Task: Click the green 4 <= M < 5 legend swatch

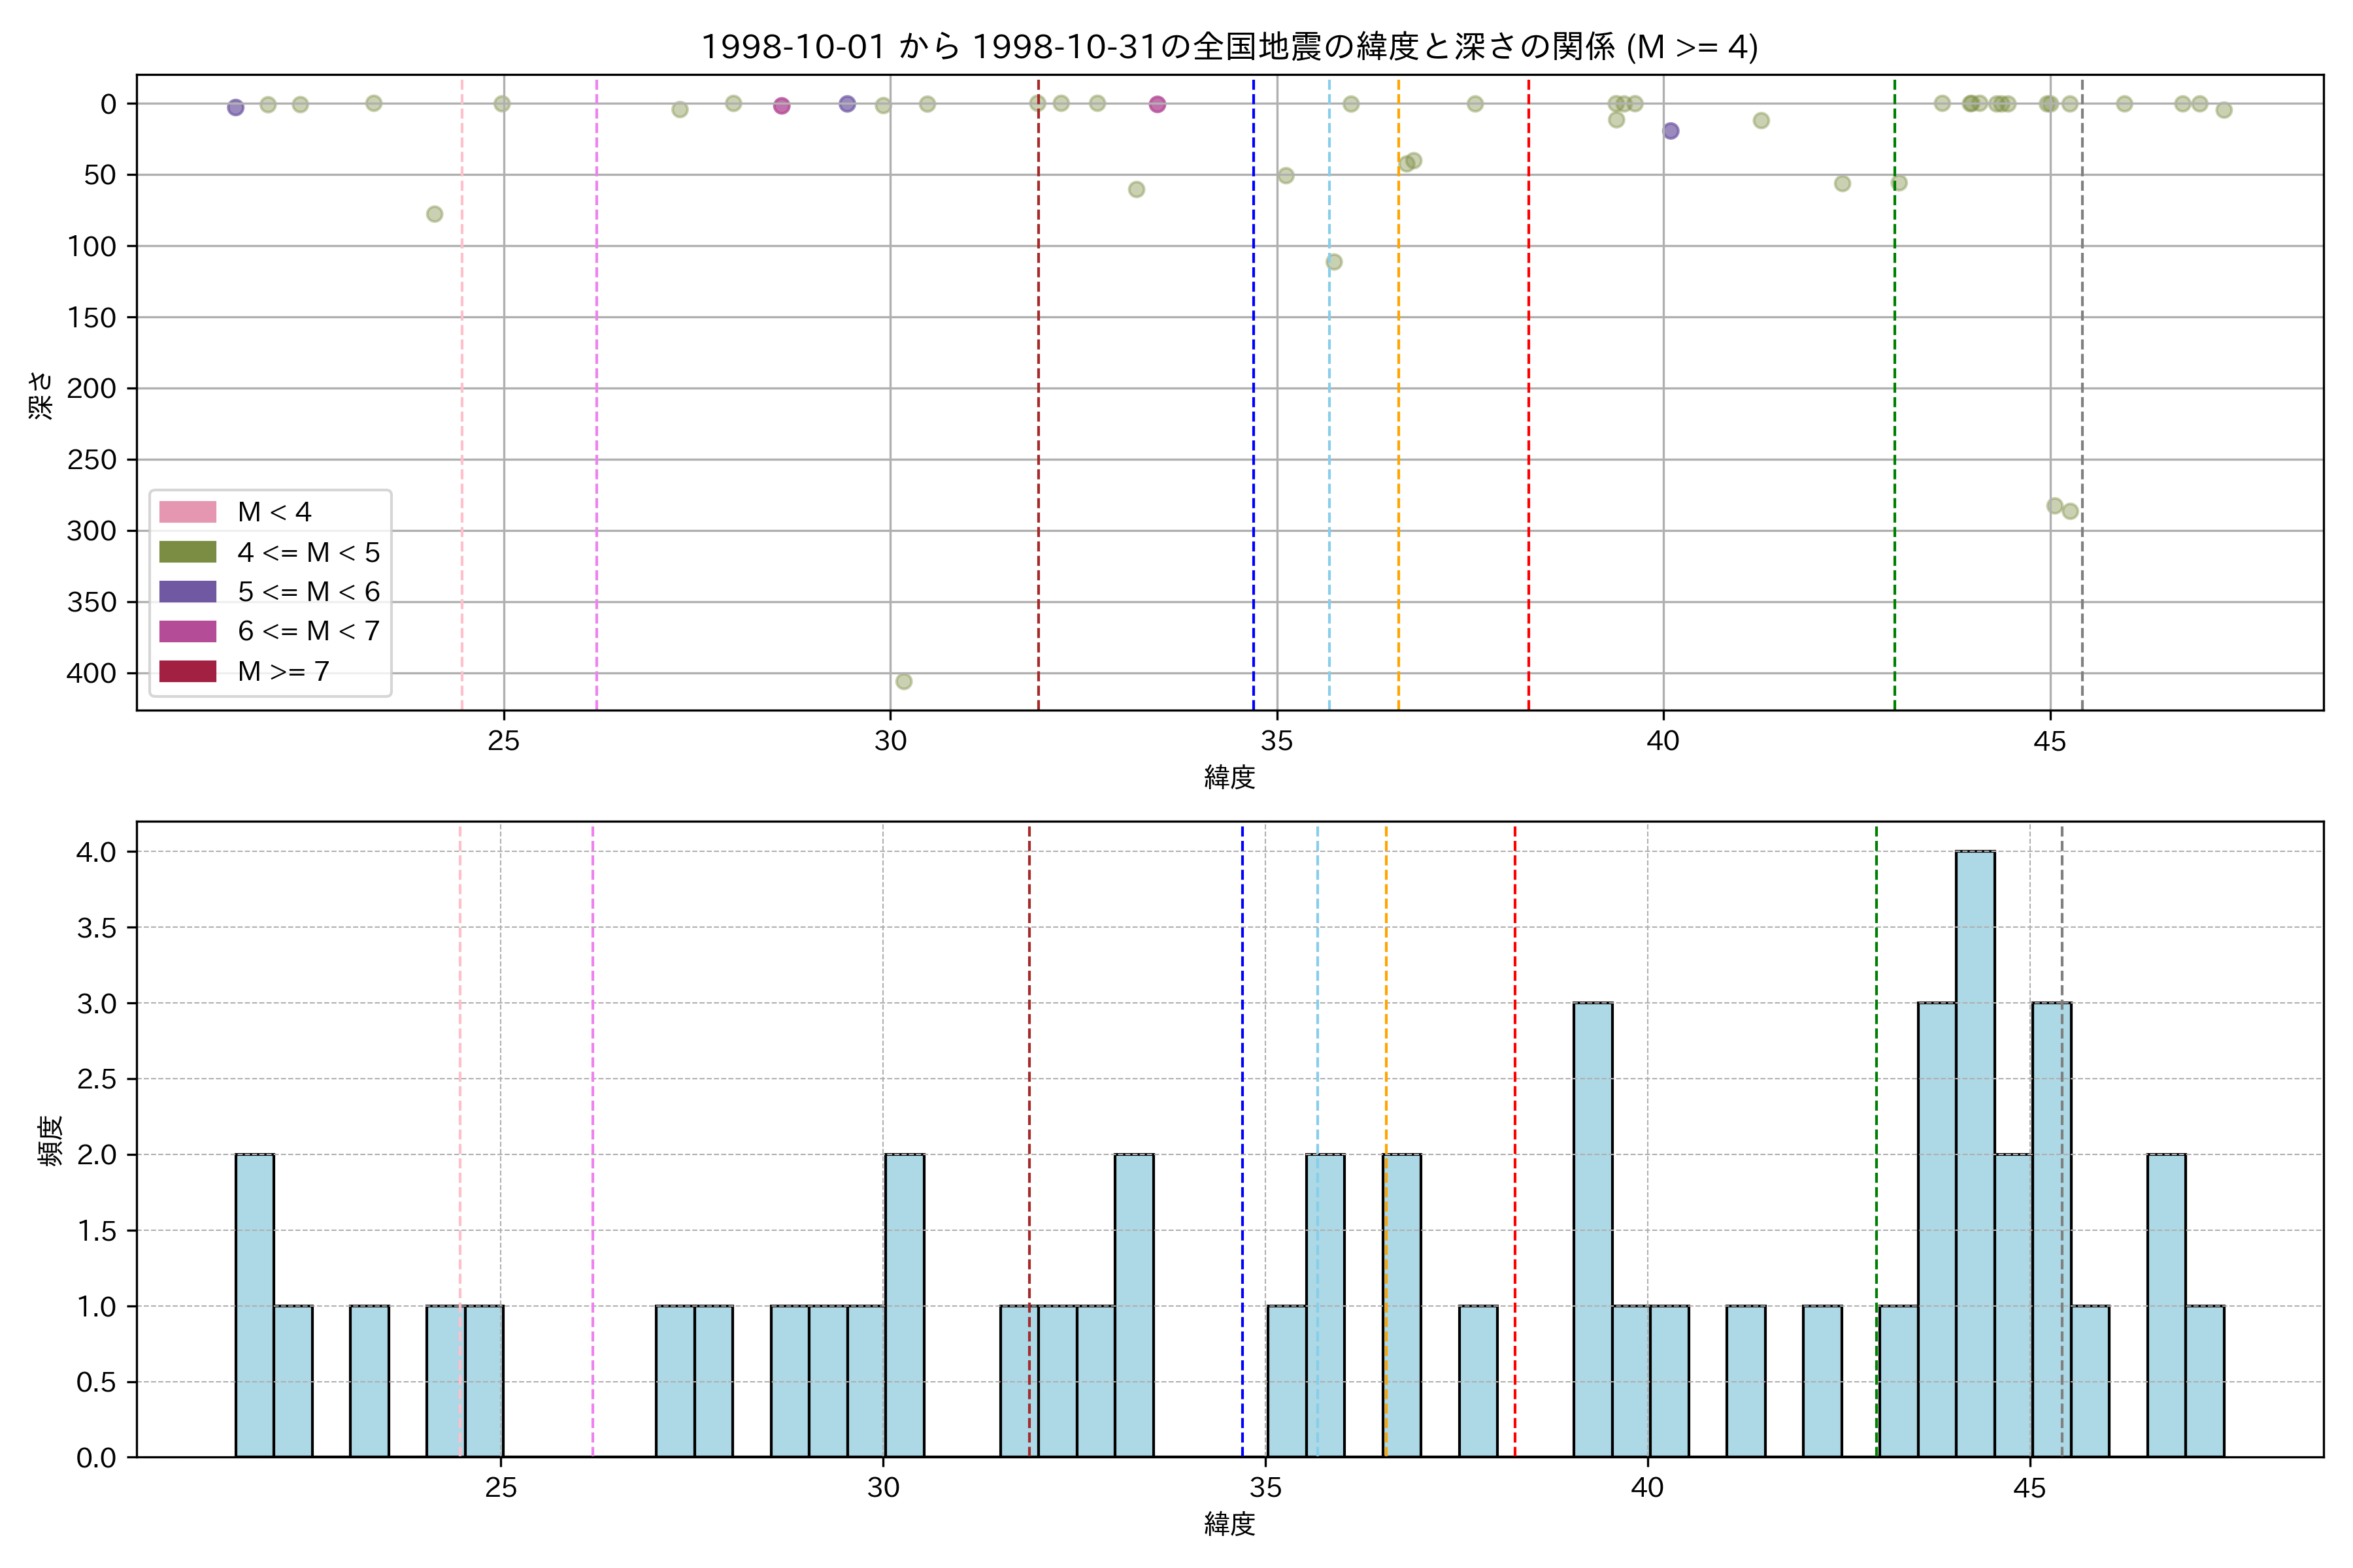Action: coord(187,552)
